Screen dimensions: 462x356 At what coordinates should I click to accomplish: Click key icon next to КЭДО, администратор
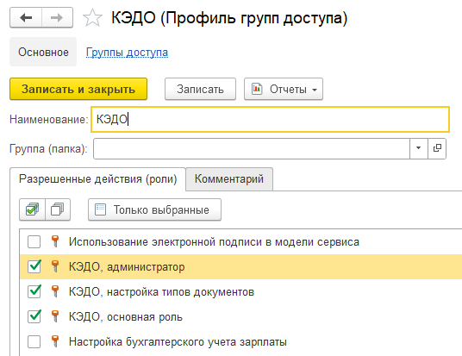pyautogui.click(x=55, y=266)
